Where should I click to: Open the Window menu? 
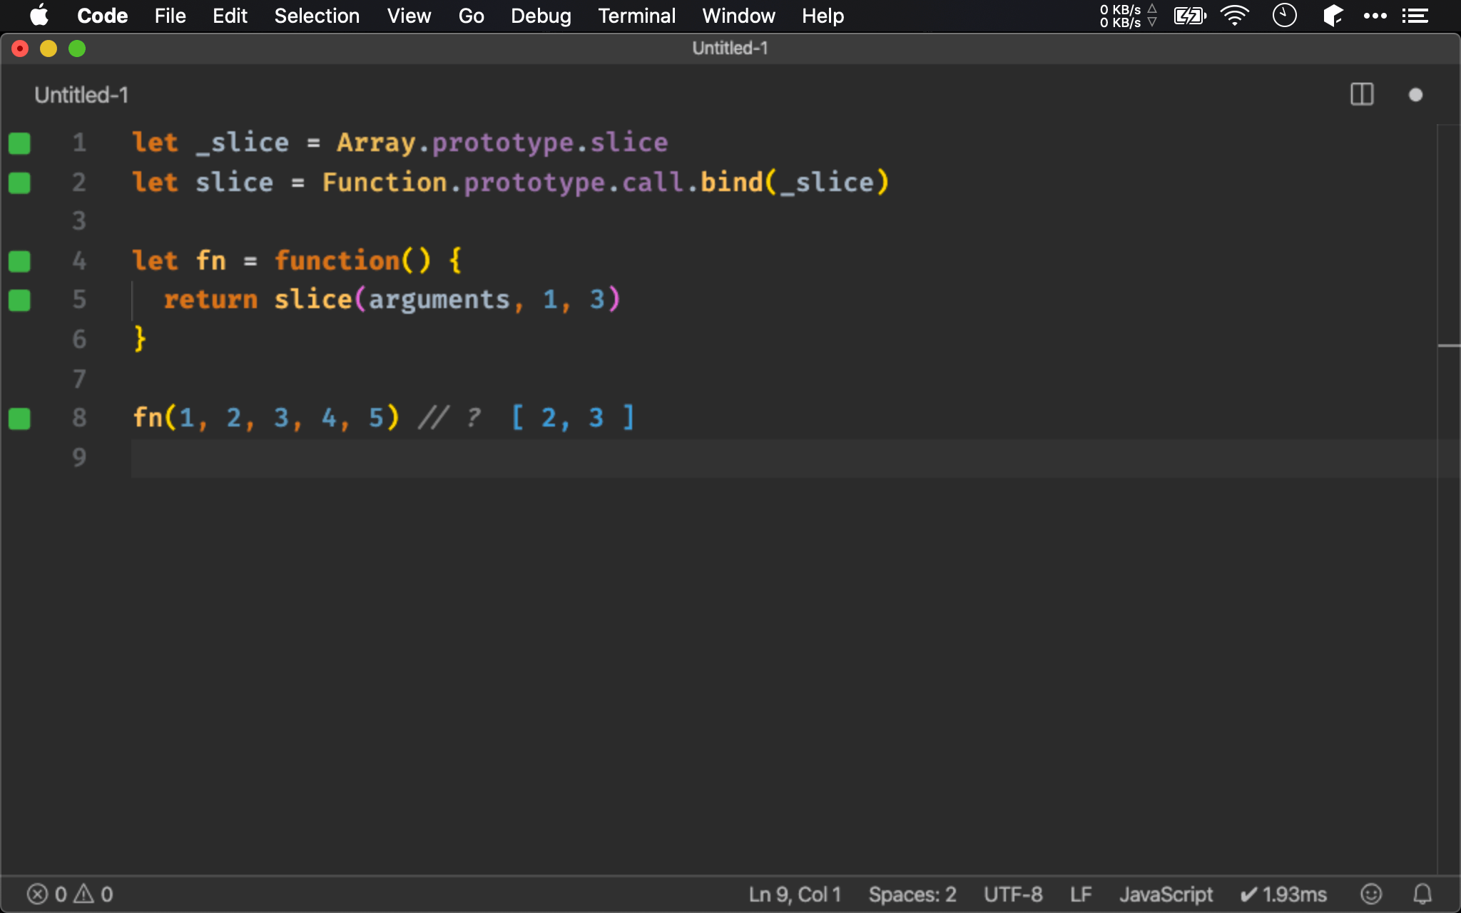736,16
